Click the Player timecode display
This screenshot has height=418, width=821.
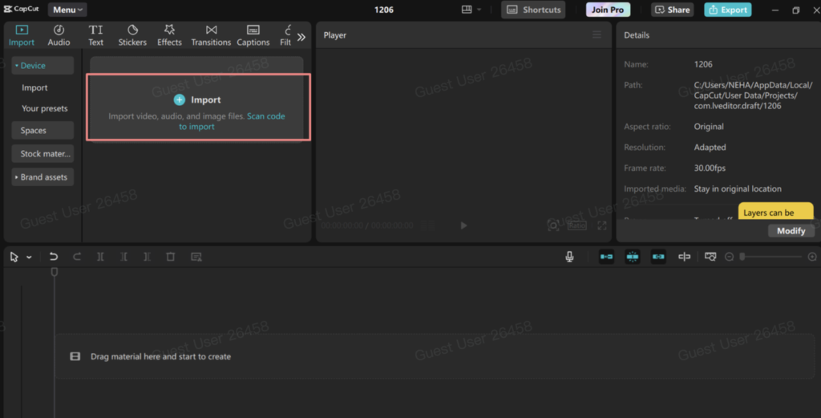click(x=367, y=225)
